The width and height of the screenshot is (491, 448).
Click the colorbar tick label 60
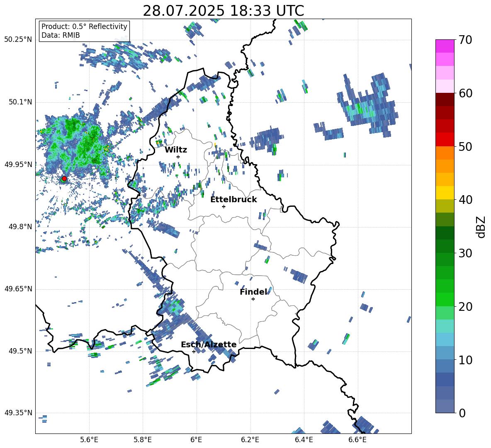click(465, 93)
